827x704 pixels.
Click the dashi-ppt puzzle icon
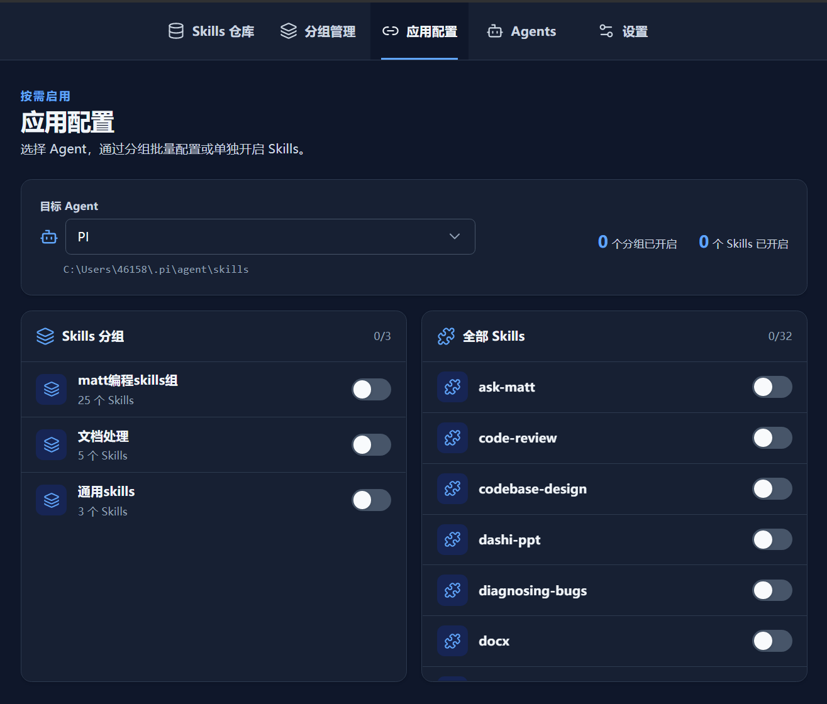pos(452,539)
